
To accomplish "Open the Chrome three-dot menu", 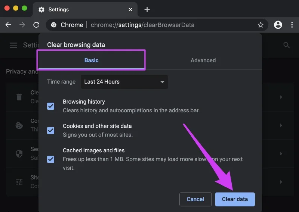I will click(292, 25).
